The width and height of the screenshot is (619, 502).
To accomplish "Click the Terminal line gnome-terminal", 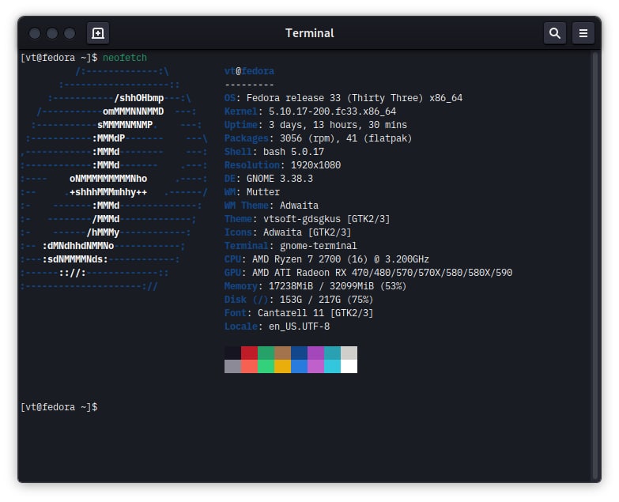I will point(290,246).
